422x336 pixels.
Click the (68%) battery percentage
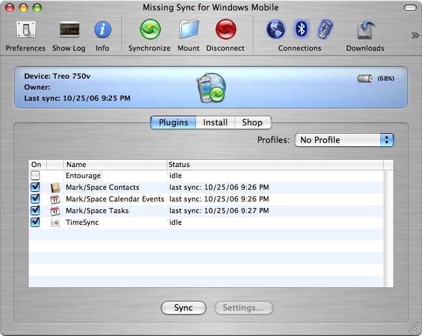click(386, 79)
